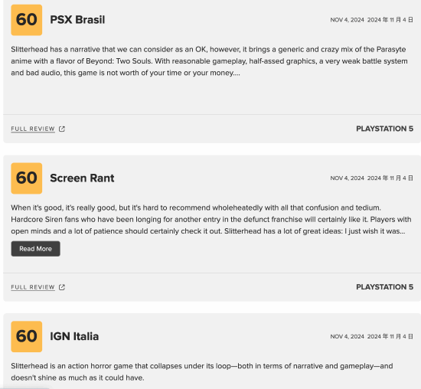Click the PSX Brasil review excerpt text

click(x=210, y=61)
